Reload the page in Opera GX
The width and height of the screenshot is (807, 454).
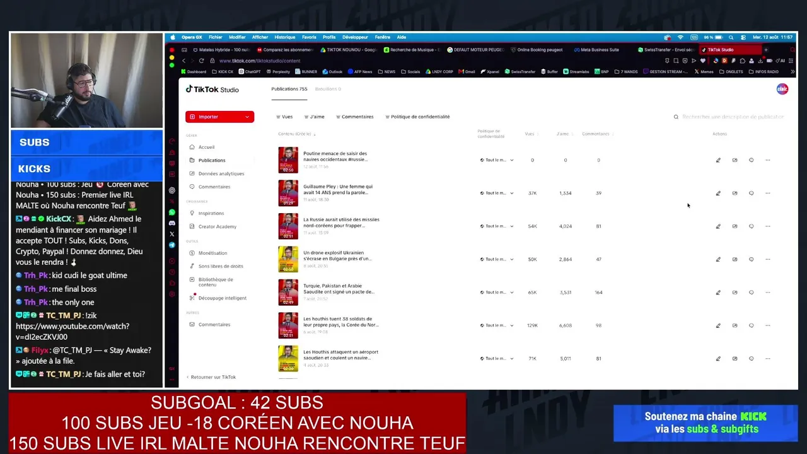pyautogui.click(x=201, y=61)
